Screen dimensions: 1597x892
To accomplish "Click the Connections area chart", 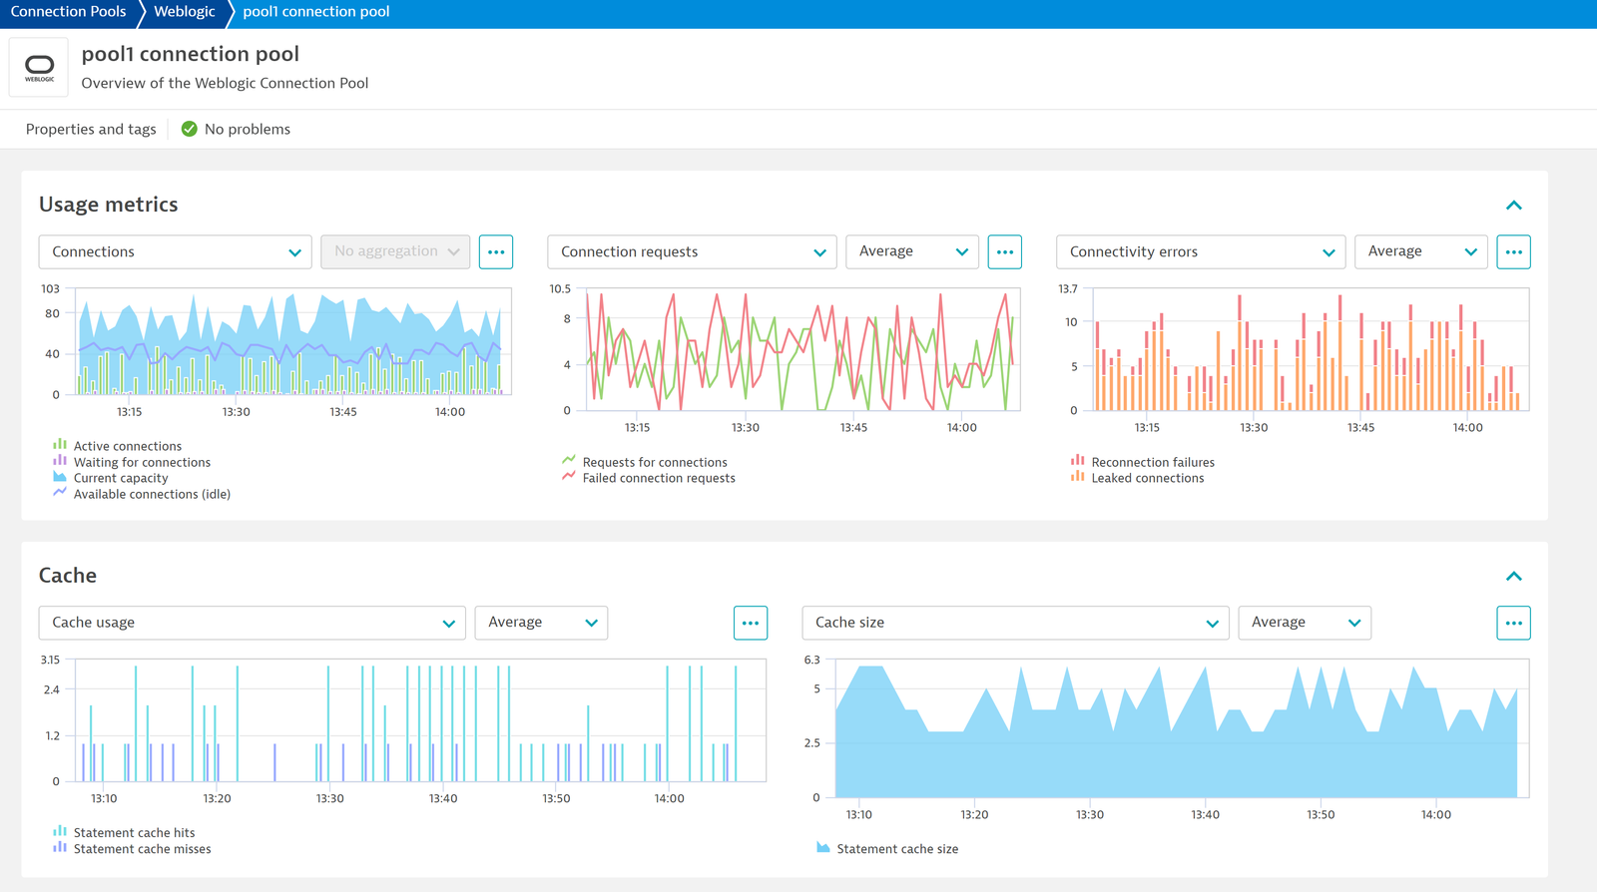I will coord(294,341).
